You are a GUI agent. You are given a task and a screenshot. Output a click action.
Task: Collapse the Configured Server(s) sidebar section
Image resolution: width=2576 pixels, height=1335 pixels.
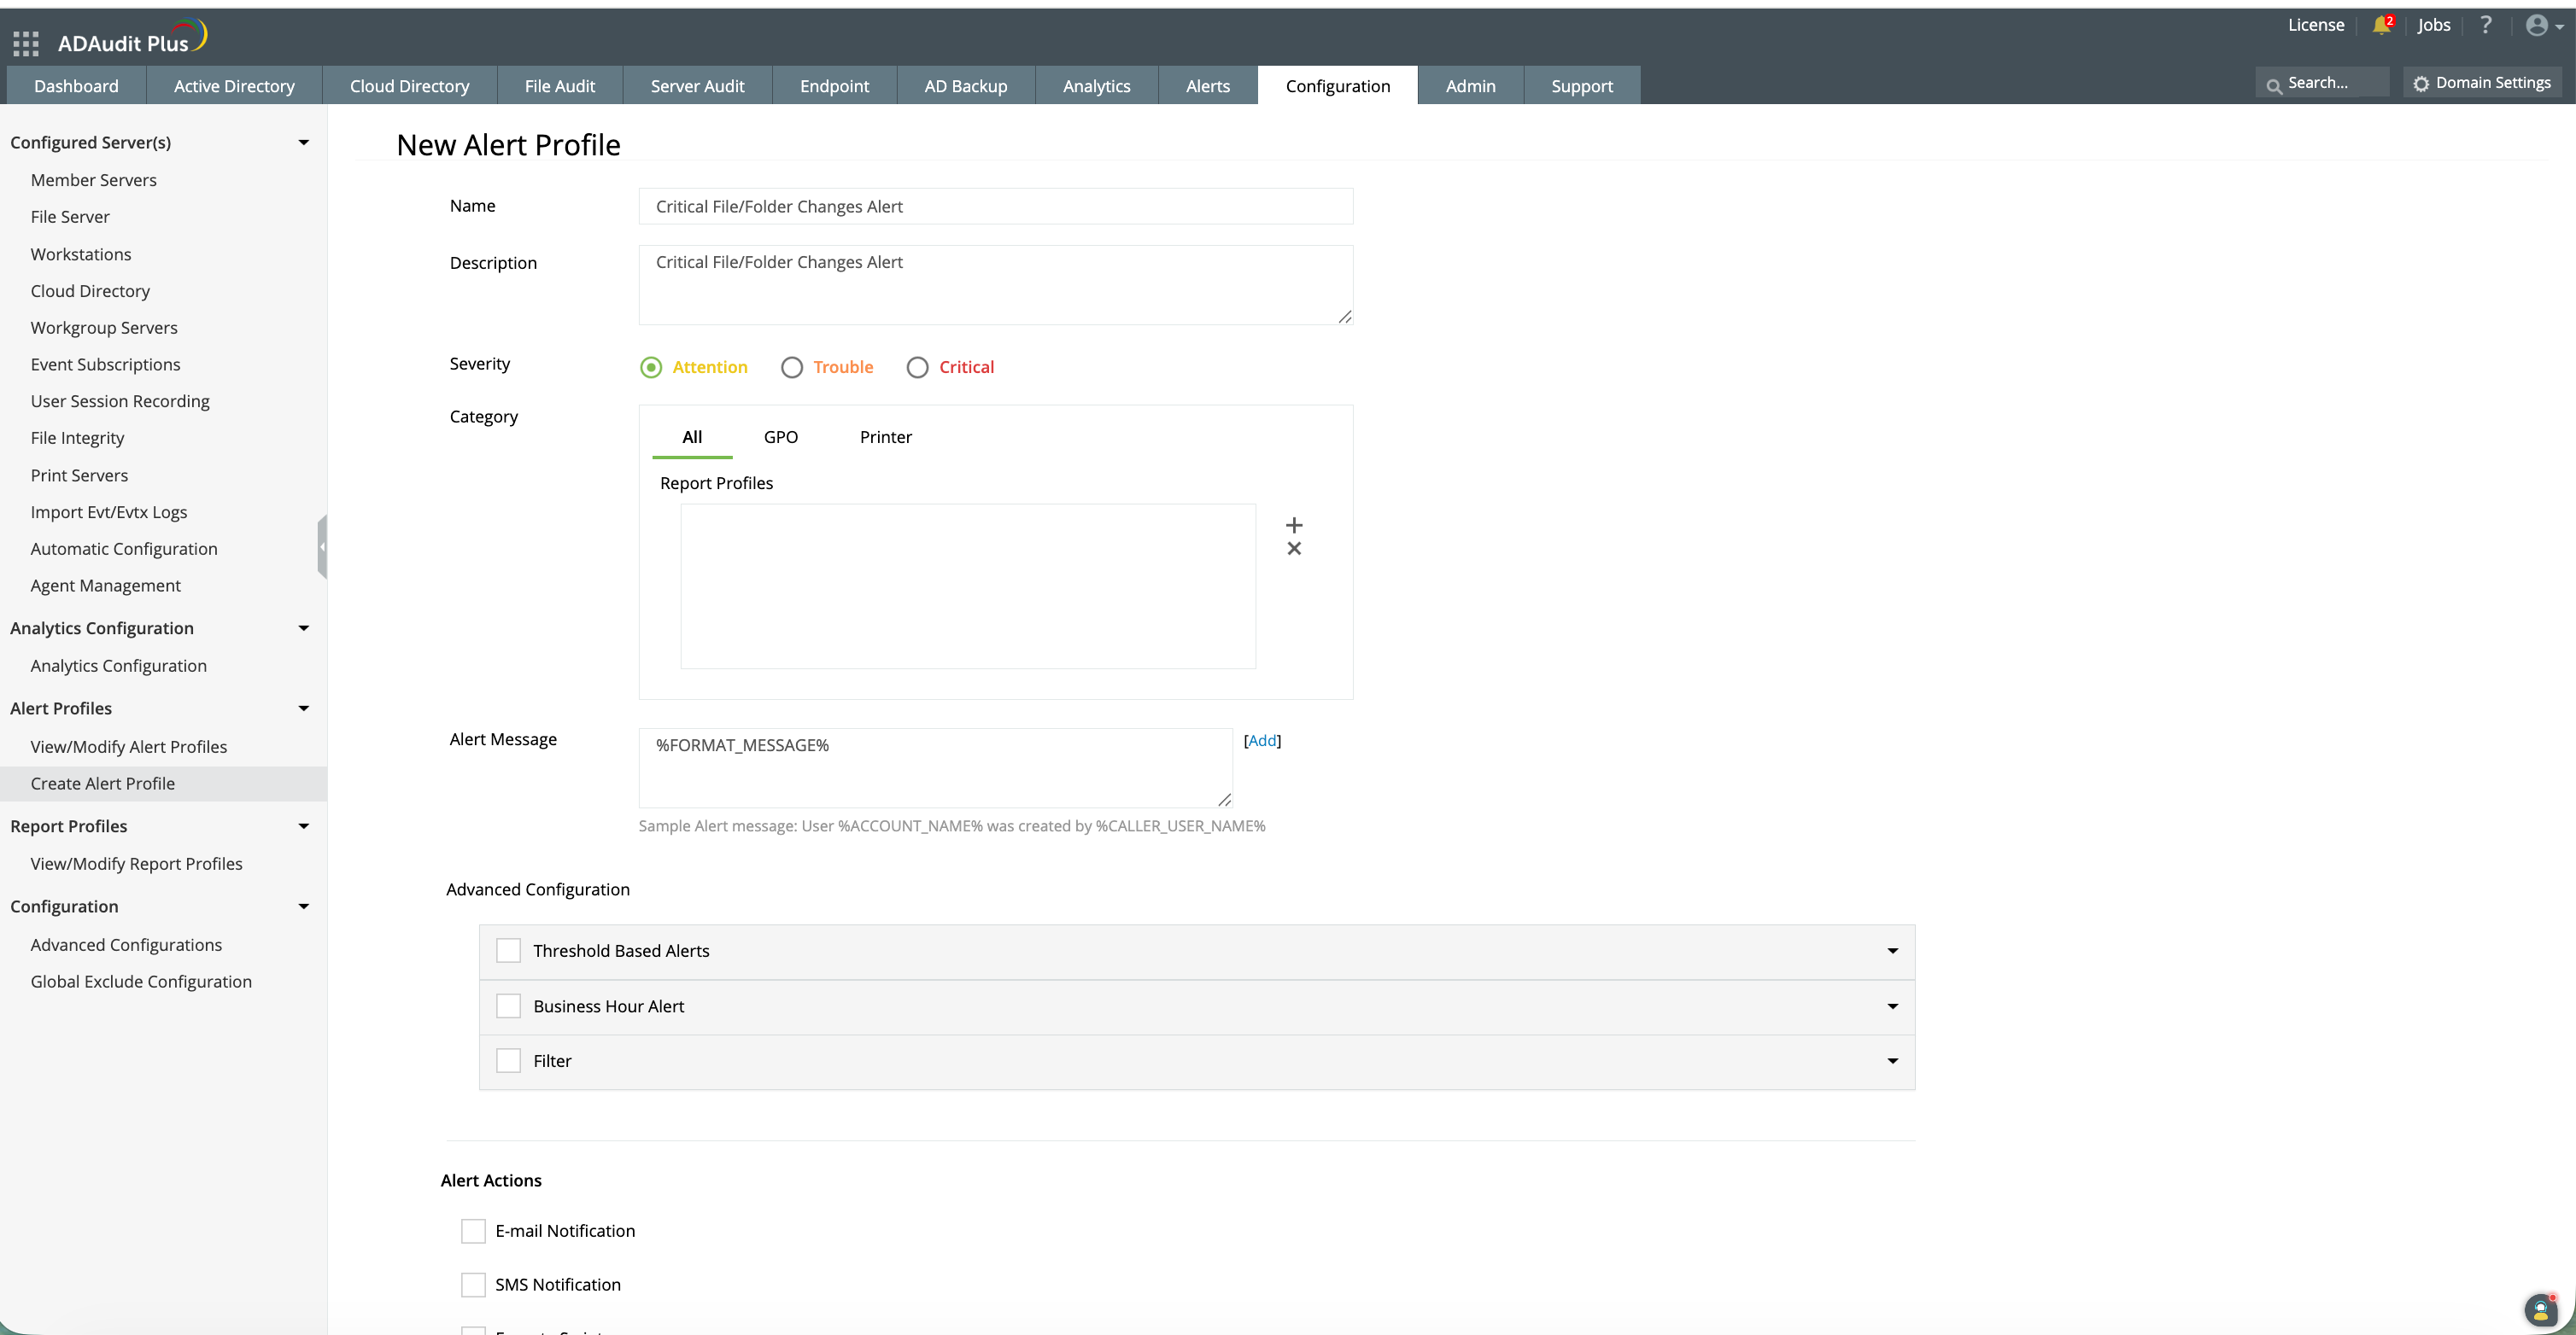pos(303,143)
